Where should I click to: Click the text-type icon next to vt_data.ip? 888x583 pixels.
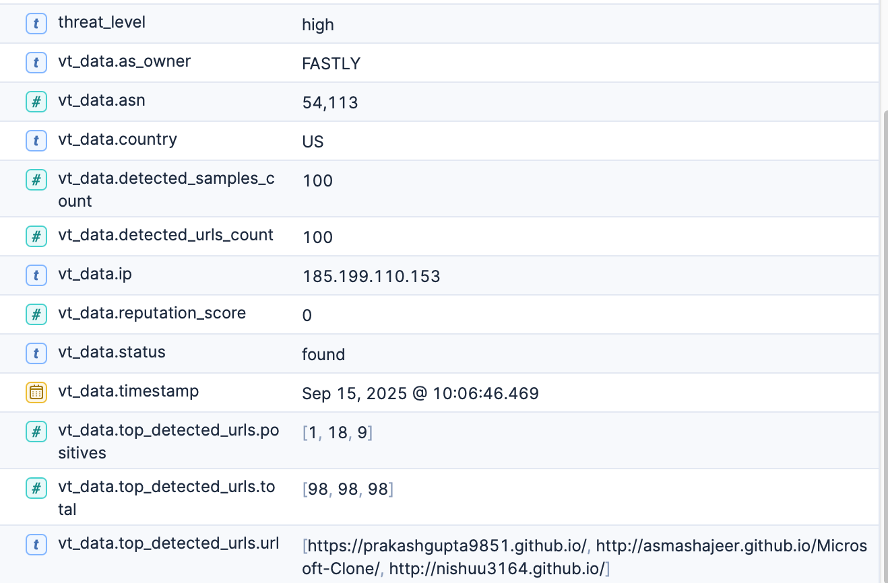36,275
